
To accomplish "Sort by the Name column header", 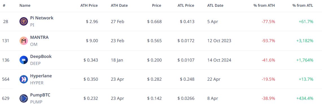I will tap(25, 6).
